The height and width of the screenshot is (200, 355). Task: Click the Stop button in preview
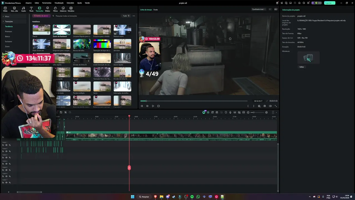158,106
